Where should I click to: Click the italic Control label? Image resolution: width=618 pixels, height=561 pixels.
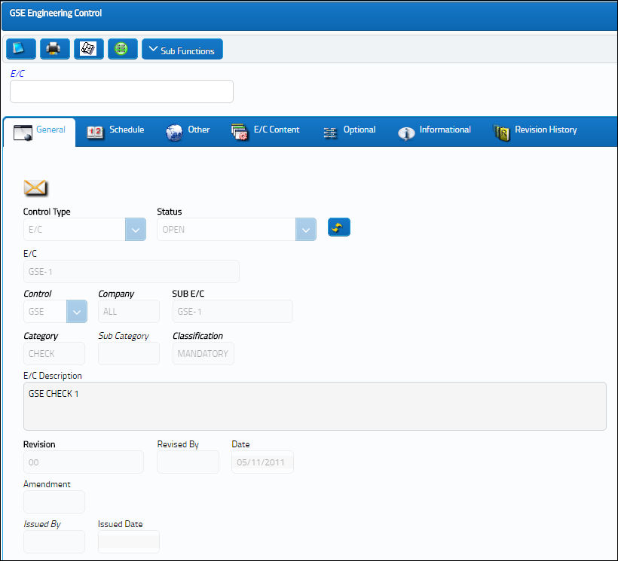(x=38, y=294)
